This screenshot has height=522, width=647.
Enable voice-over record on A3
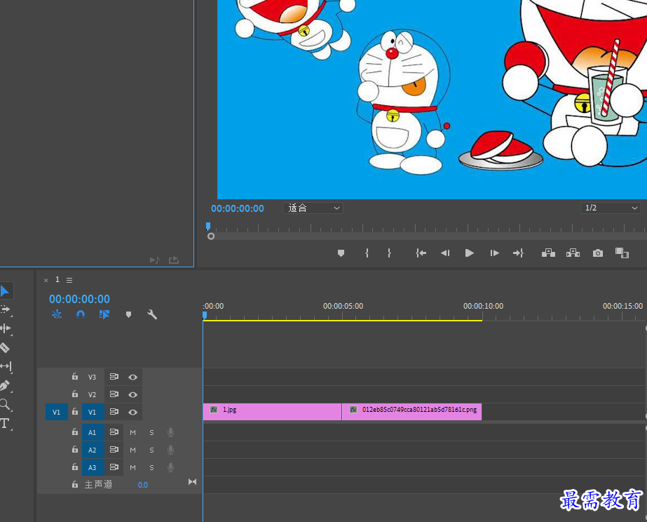[170, 467]
